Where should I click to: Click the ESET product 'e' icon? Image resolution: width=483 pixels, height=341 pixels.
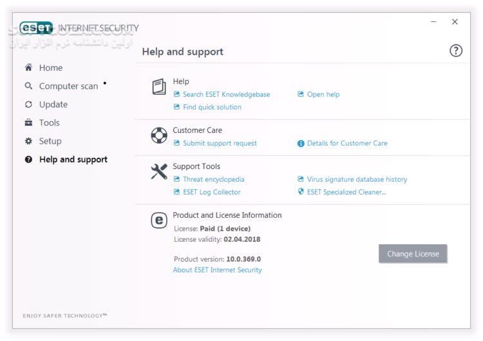pyautogui.click(x=158, y=220)
